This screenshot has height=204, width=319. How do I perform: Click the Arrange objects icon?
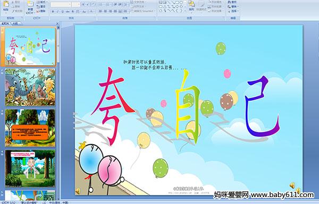click(191, 6)
